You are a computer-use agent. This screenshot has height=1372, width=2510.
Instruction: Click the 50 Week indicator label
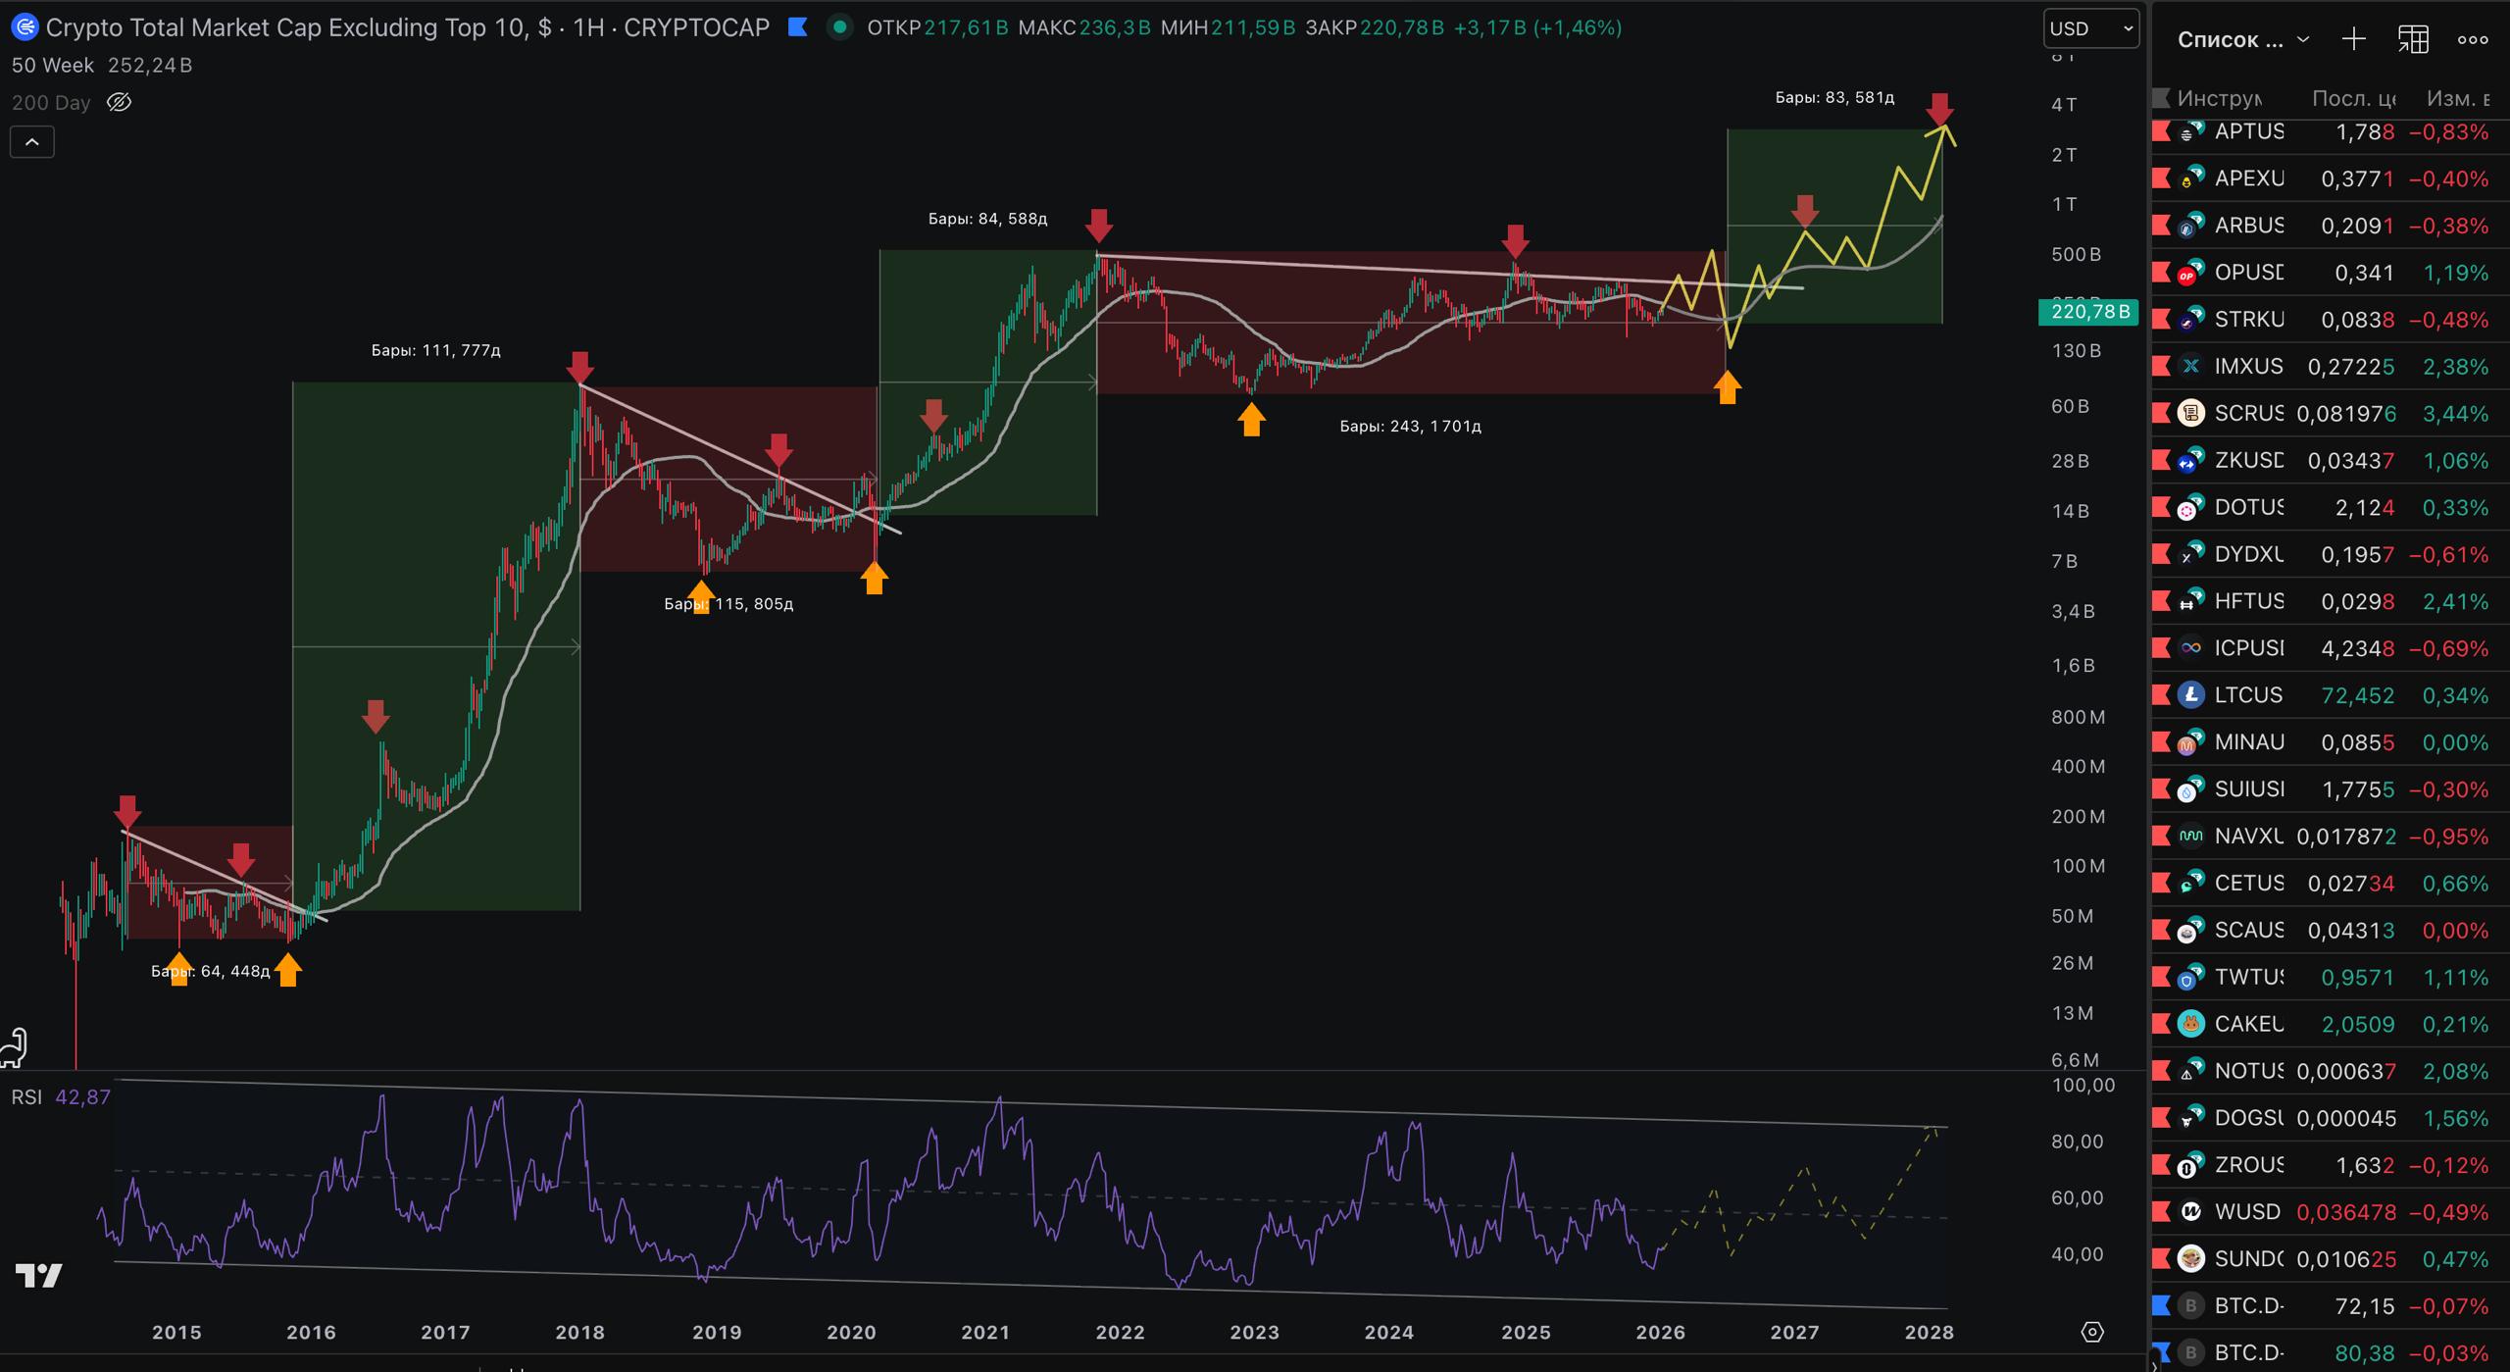(x=53, y=65)
